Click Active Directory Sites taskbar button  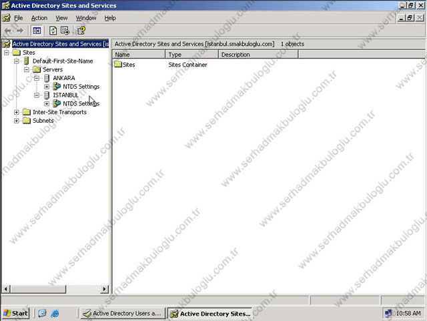pyautogui.click(x=209, y=314)
